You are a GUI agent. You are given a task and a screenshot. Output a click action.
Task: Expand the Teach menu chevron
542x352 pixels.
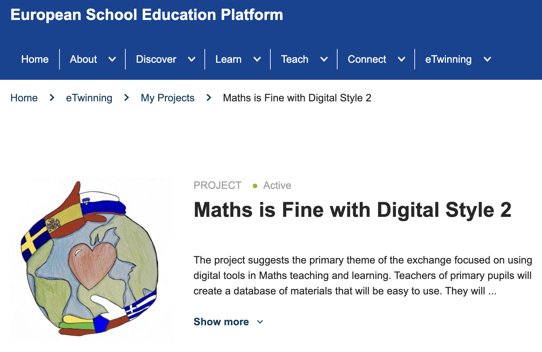coord(324,59)
